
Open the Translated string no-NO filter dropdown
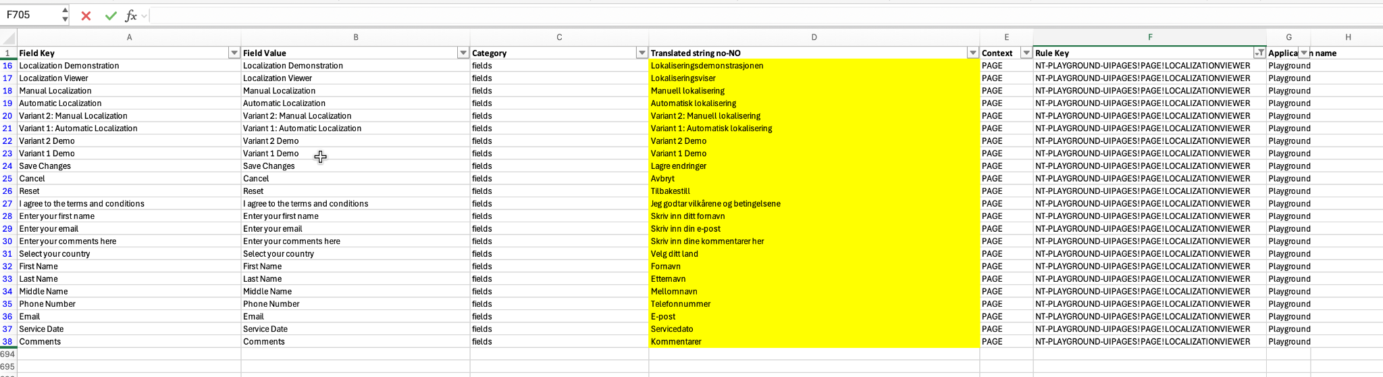click(972, 53)
